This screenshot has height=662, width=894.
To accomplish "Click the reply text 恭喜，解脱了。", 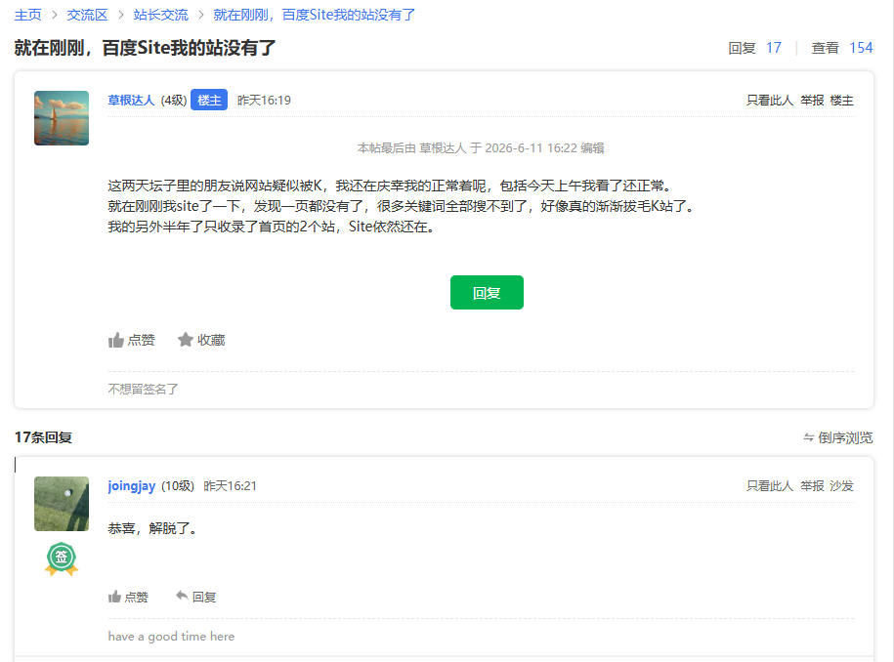I will 152,528.
